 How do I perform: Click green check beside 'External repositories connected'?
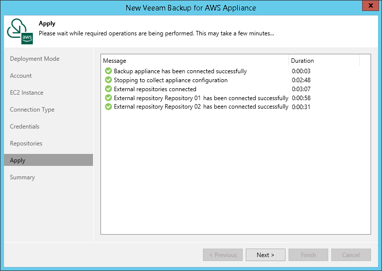click(x=108, y=89)
